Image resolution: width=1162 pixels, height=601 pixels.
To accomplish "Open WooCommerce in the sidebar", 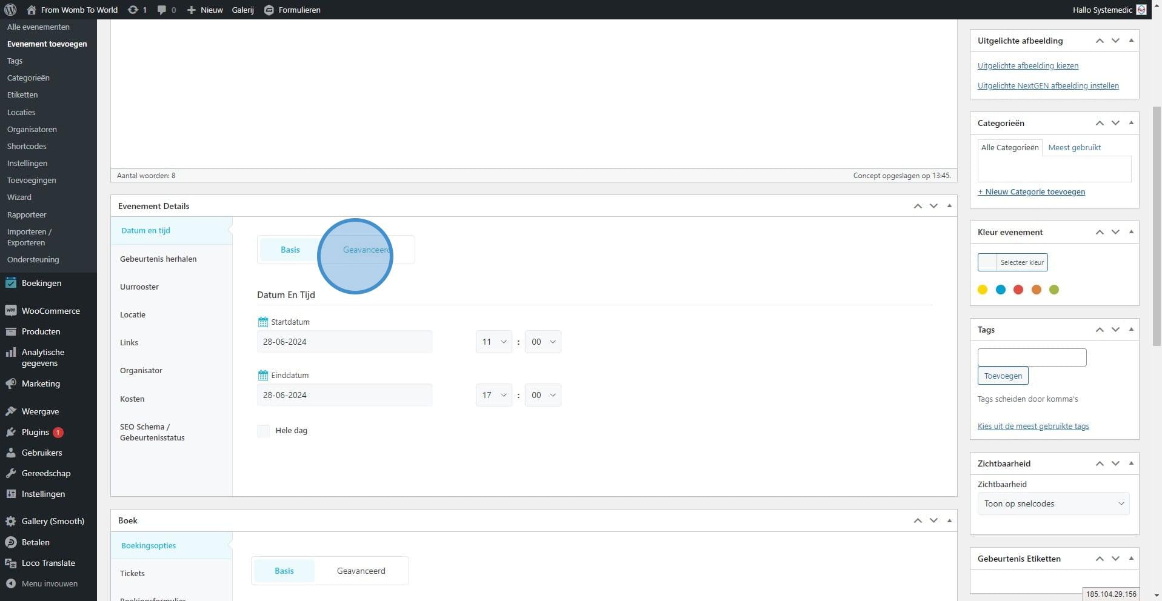I will pos(50,311).
